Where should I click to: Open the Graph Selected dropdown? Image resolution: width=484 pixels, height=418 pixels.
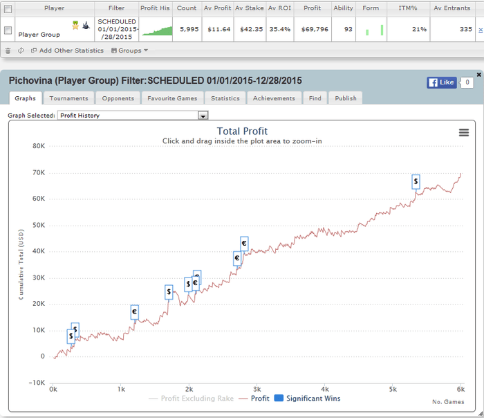[203, 116]
